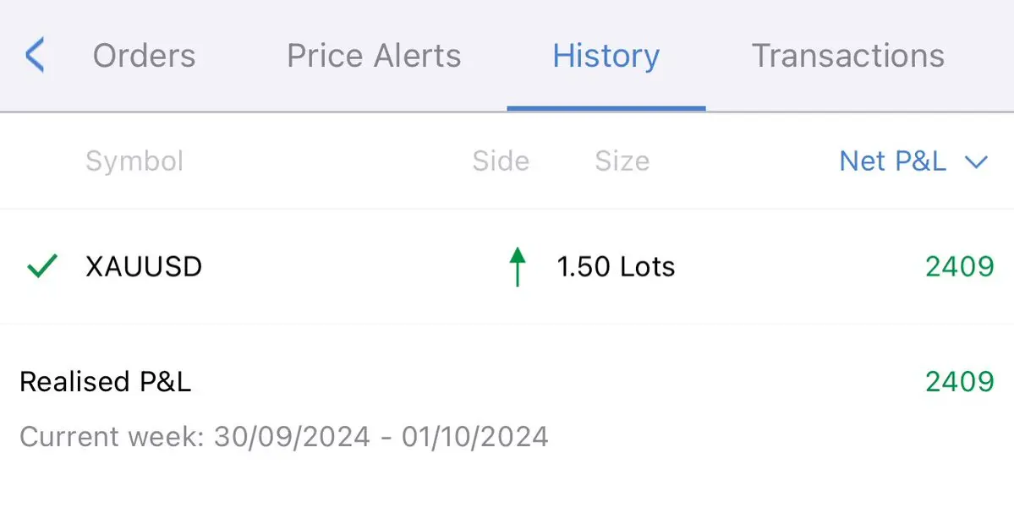Open the Price Alerts tab
Viewport: 1014px width, 513px height.
click(374, 56)
